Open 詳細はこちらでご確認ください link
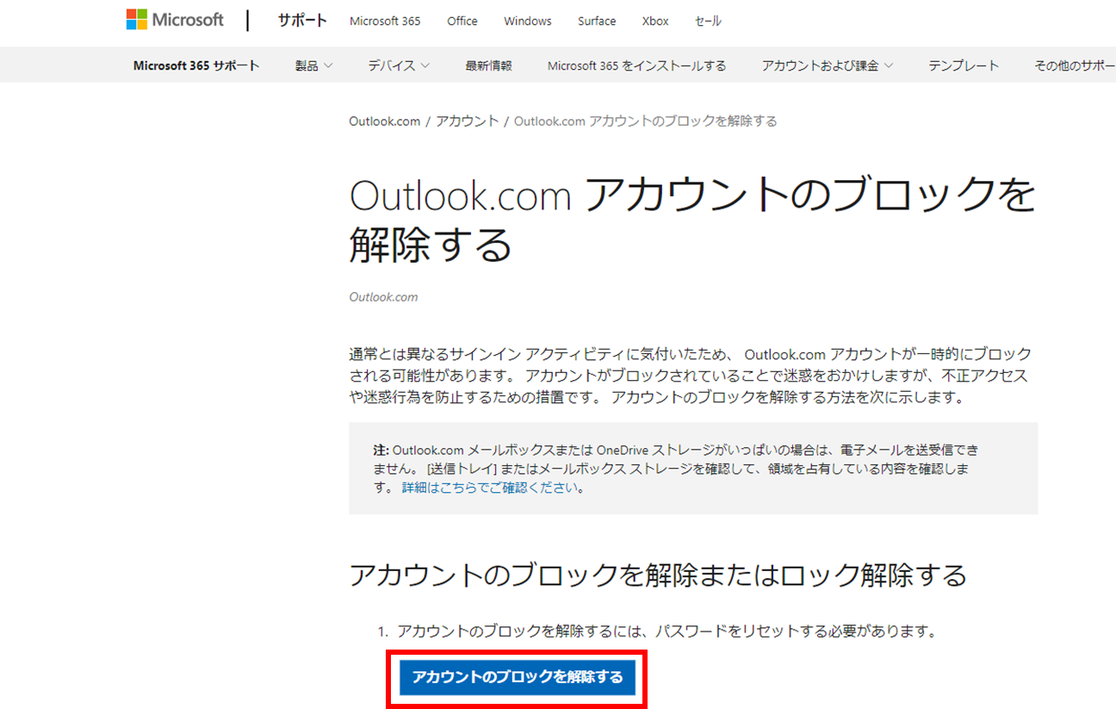1116x709 pixels. click(491, 488)
